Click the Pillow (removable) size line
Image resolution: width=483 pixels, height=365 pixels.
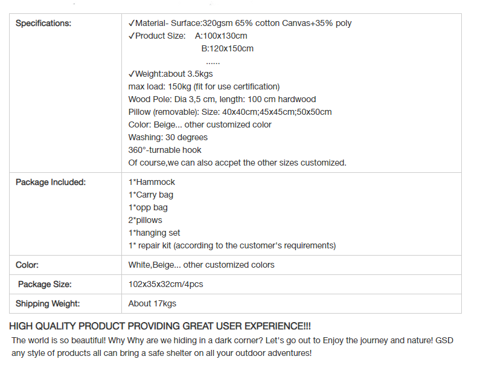pyautogui.click(x=230, y=112)
